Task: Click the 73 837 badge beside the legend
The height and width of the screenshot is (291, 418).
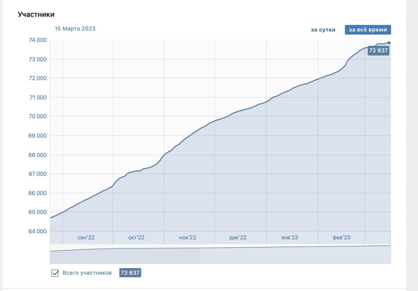Action: (x=130, y=273)
